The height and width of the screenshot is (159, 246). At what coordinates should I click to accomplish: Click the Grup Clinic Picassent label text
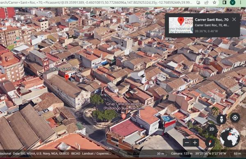[x=124, y=106]
